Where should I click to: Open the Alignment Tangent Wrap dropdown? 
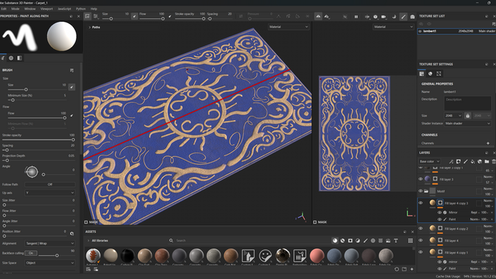50,243
